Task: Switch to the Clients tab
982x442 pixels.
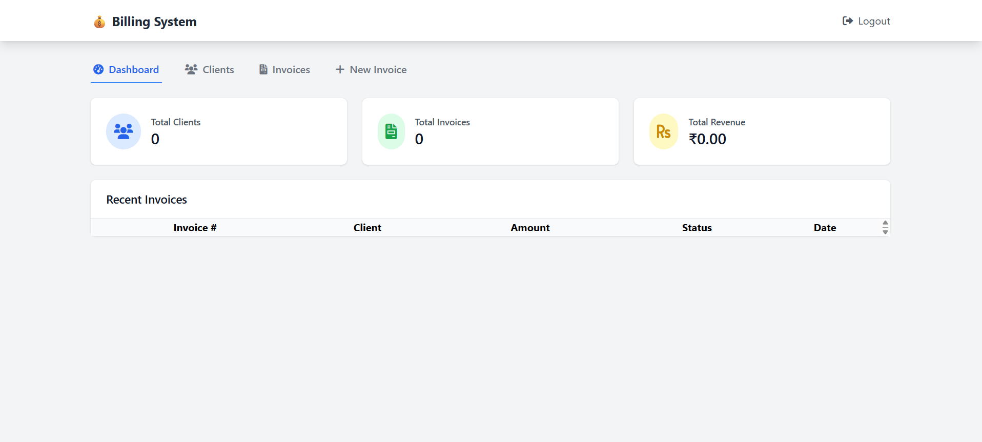Action: tap(218, 70)
